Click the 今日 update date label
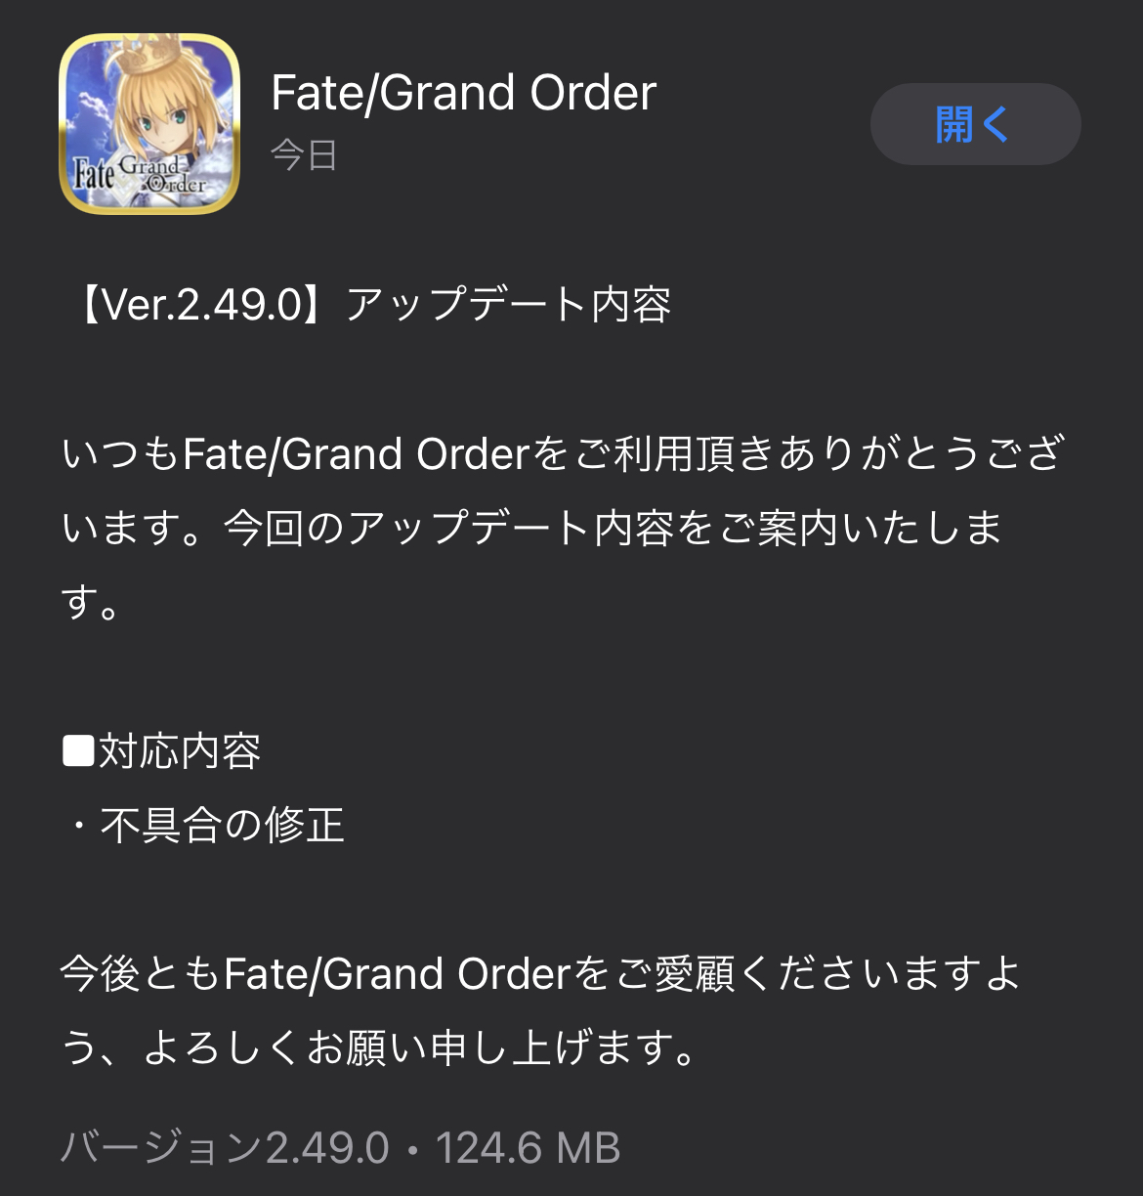 [x=304, y=155]
